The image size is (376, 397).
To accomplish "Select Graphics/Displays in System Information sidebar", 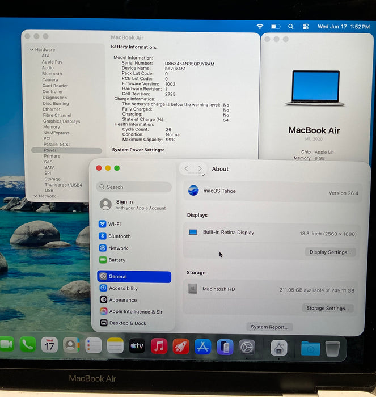I will pos(61,121).
